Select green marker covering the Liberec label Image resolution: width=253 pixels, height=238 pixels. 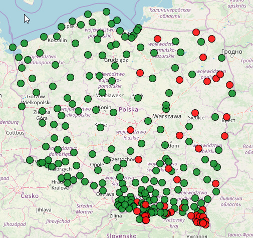[x=30, y=160]
